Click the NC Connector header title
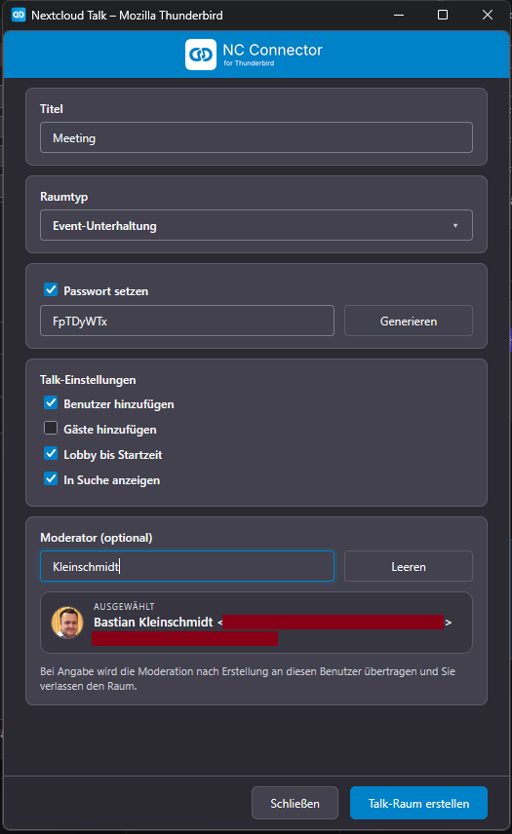 272,50
